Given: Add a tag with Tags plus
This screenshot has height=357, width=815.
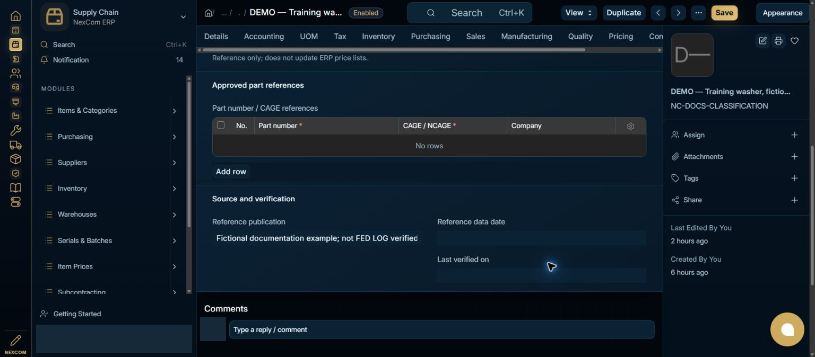Looking at the screenshot, I should coord(794,178).
